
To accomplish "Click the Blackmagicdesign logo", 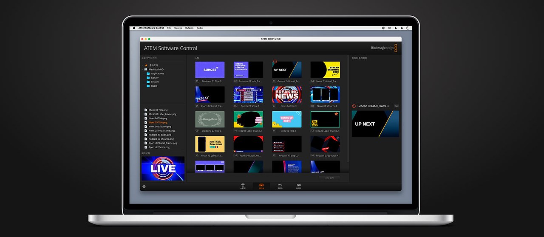I will pos(384,48).
